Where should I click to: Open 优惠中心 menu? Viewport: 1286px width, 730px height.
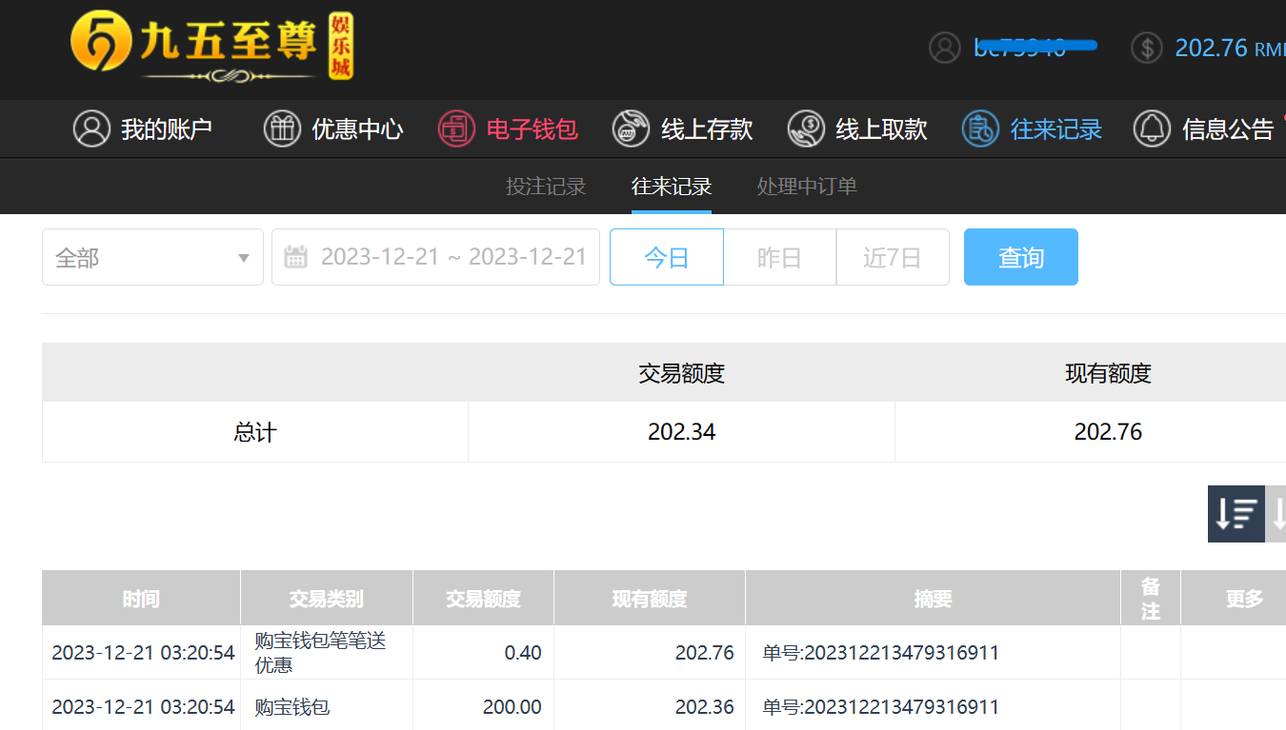333,128
